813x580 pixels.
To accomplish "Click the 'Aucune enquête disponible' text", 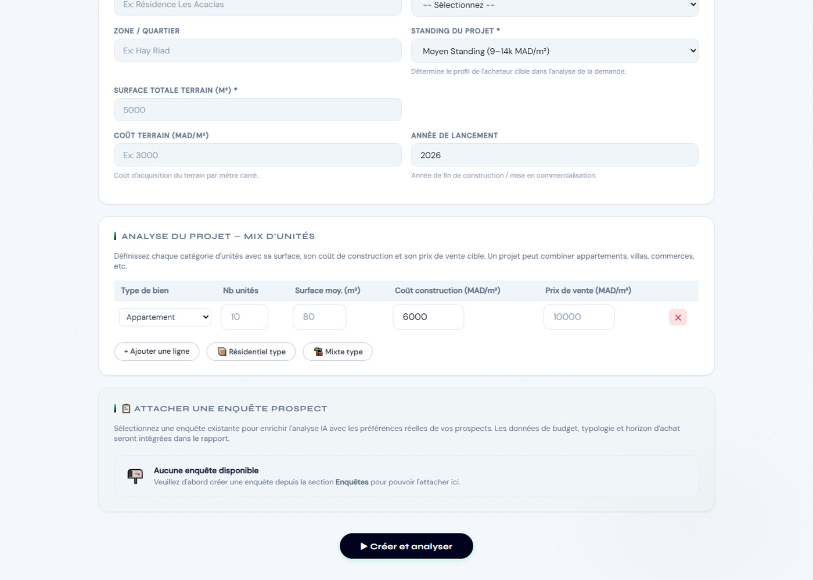I will [x=206, y=470].
